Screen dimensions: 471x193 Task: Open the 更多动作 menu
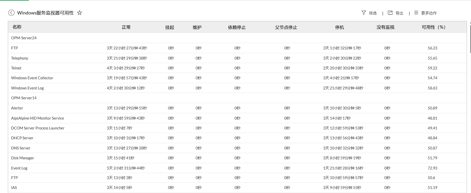[x=429, y=13]
